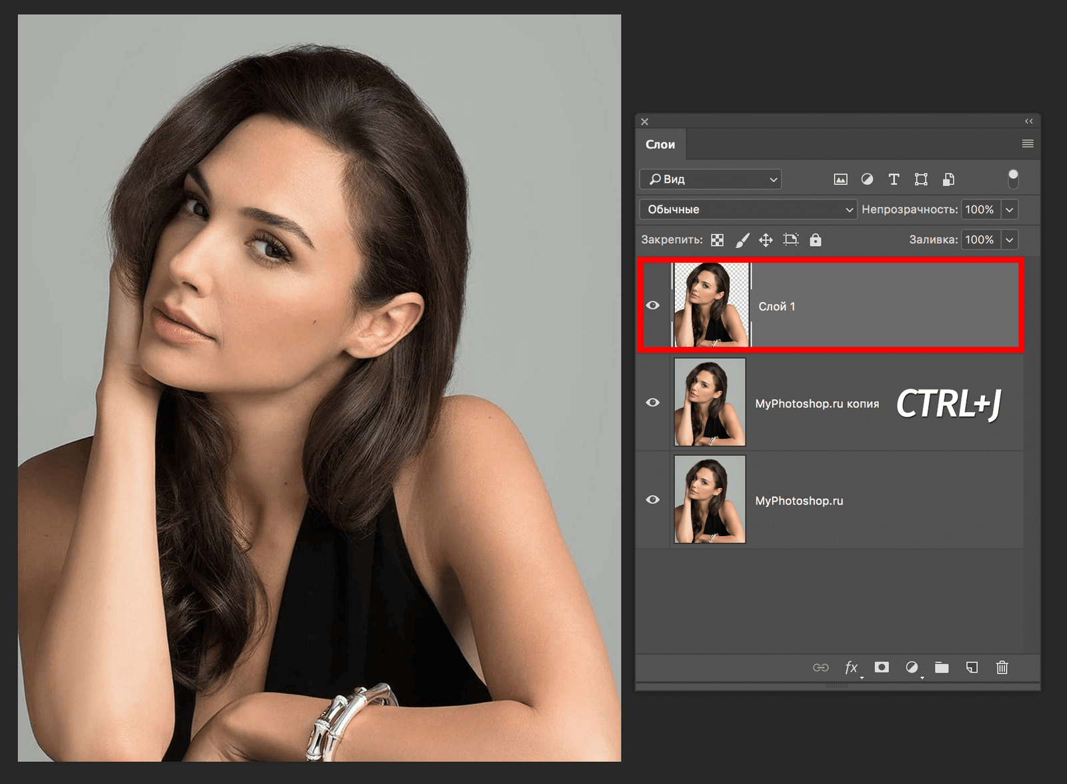
Task: Click the pixel layer filter icon
Action: (840, 179)
